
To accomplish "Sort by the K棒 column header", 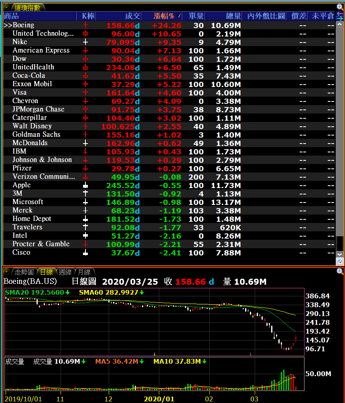I will click(x=86, y=16).
